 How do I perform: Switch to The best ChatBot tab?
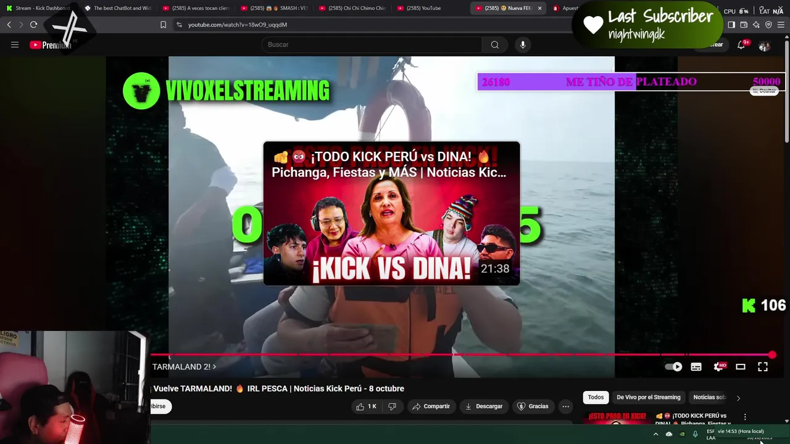(x=118, y=8)
